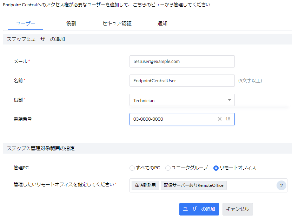Image resolution: width=292 pixels, height=219 pixels.
Task: Select the すべてのPC radio button
Action: [132, 168]
